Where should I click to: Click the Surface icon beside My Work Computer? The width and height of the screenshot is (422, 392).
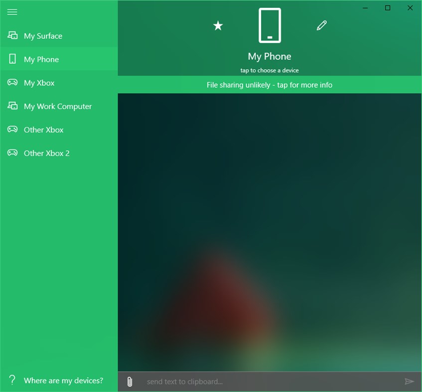12,106
